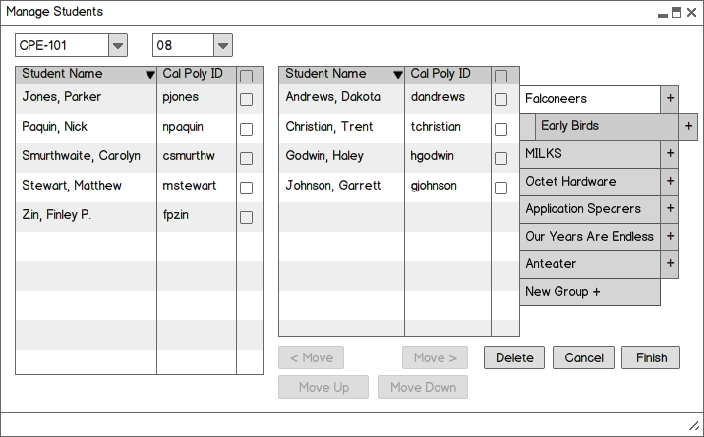Open the 08 section dropdown

(x=222, y=46)
